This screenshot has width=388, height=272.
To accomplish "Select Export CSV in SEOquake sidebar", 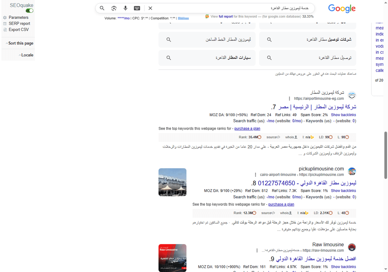I will coord(19,29).
